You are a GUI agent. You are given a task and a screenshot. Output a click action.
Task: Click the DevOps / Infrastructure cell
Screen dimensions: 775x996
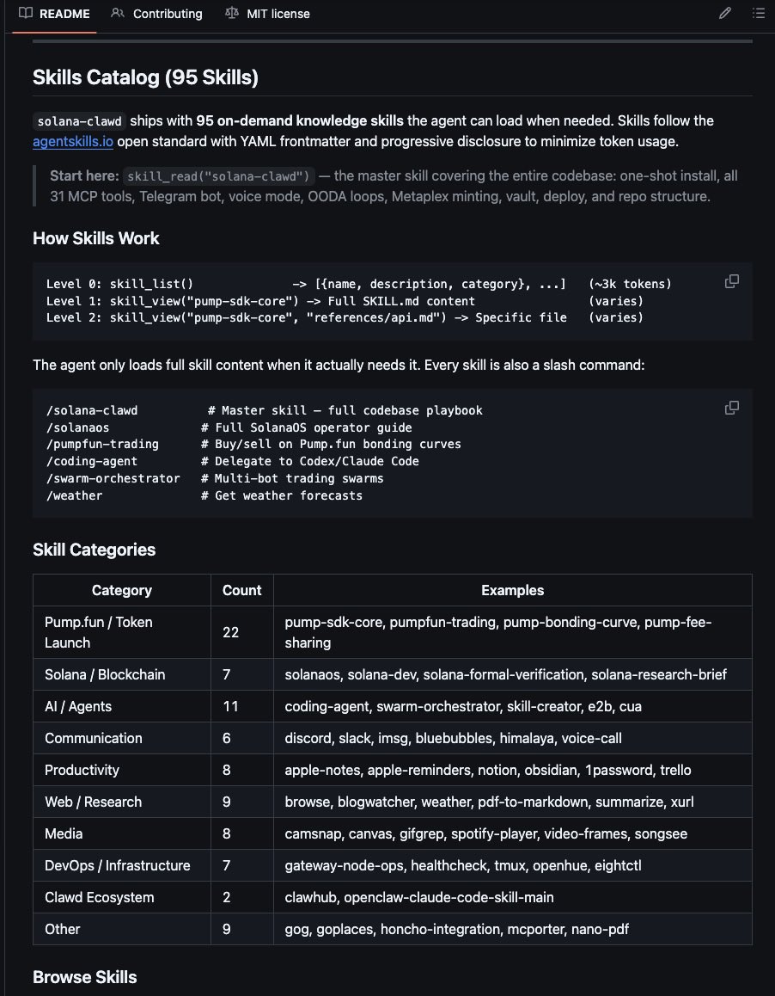tap(122, 865)
